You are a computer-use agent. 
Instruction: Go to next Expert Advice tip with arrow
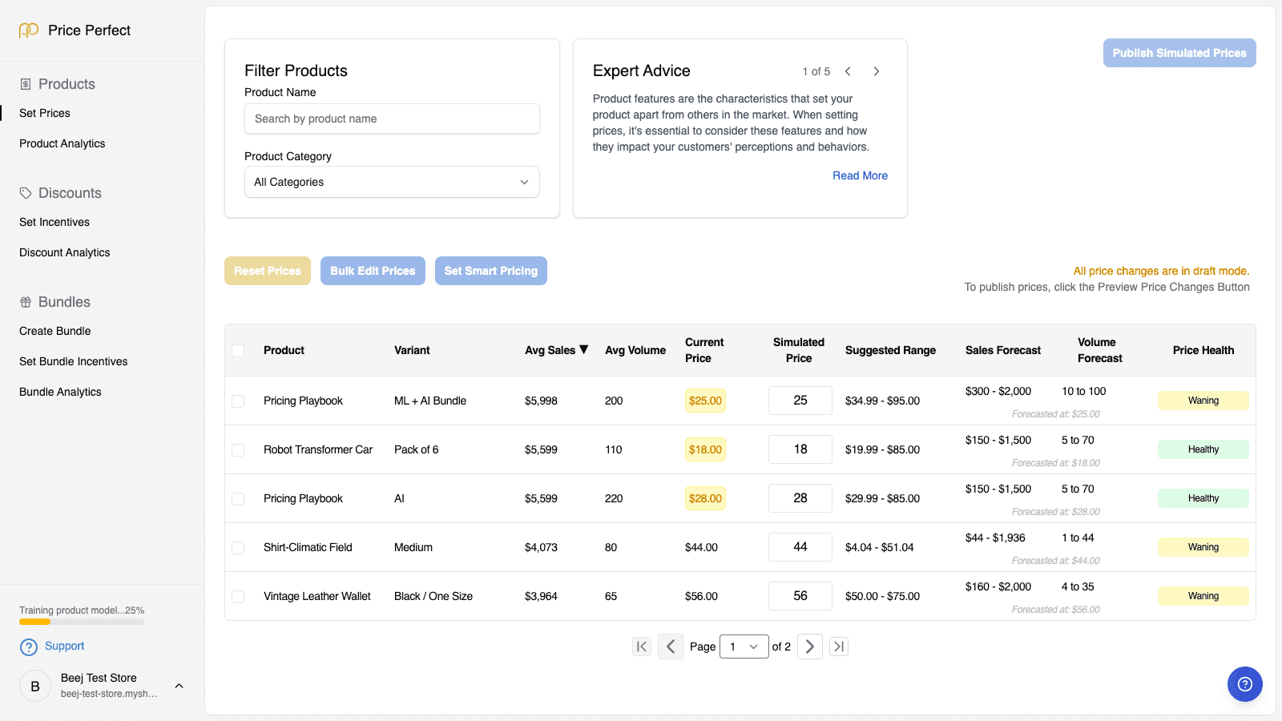[x=876, y=71]
